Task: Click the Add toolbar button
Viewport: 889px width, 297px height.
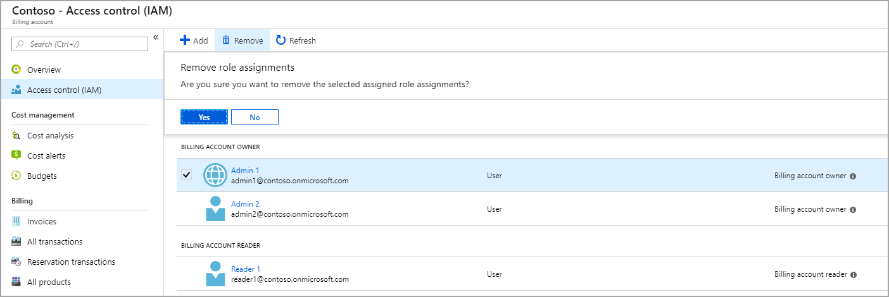Action: [194, 40]
